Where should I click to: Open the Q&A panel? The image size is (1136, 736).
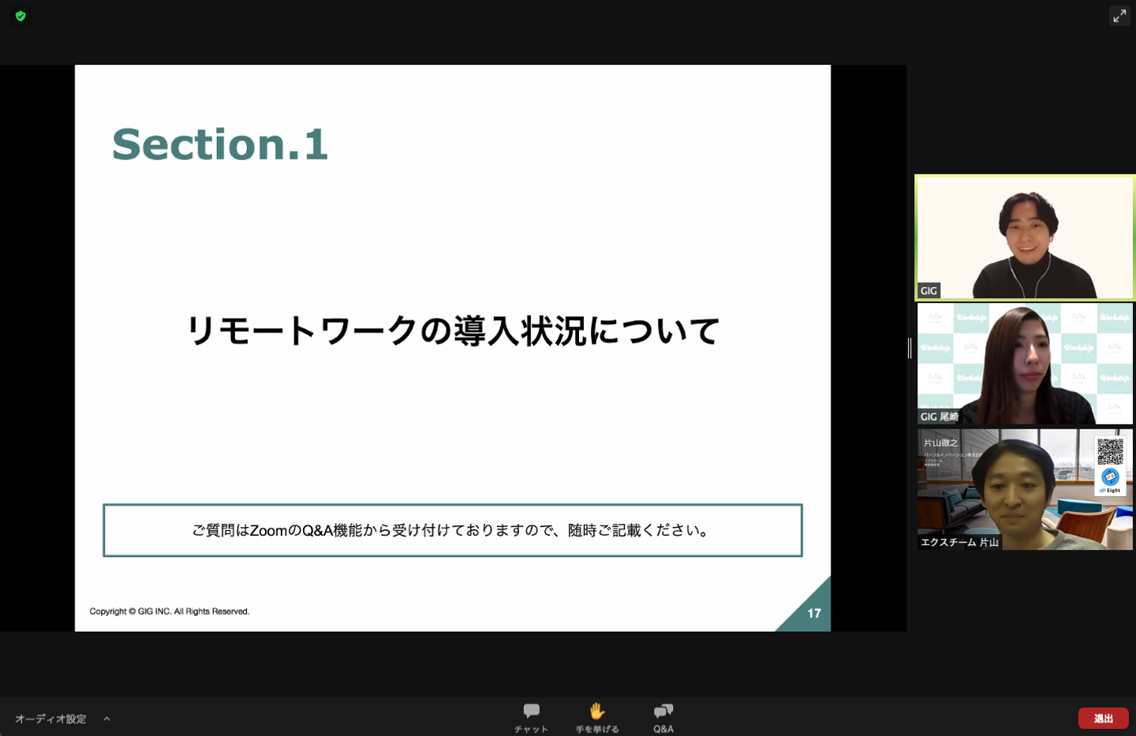(x=663, y=718)
